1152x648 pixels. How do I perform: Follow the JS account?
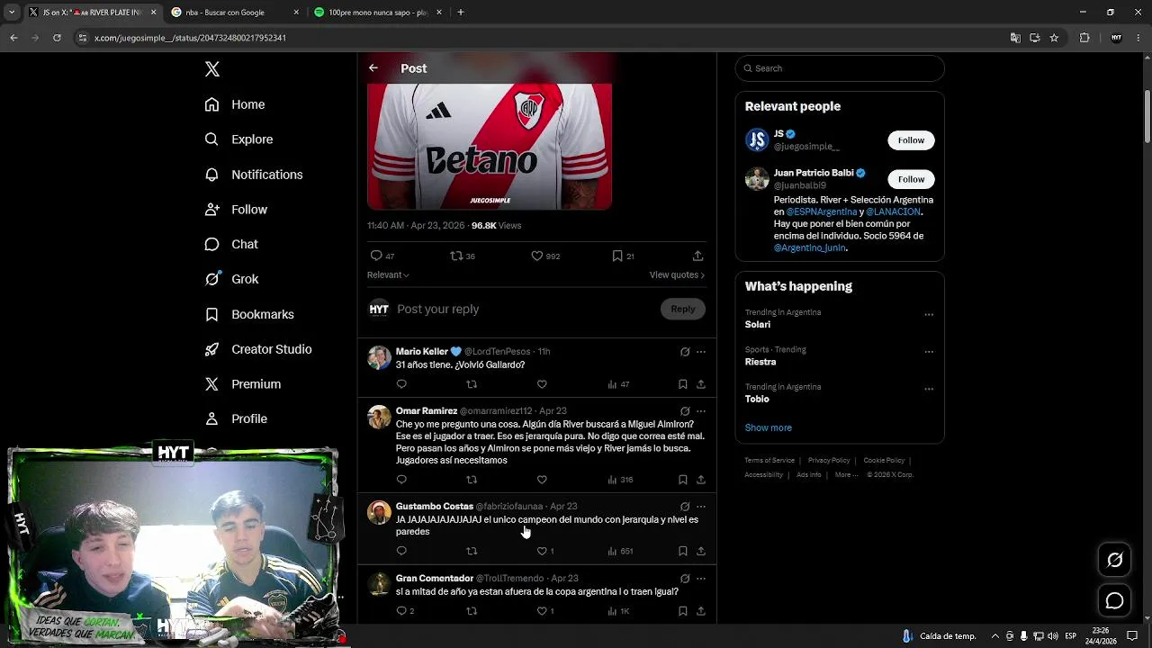(x=911, y=140)
